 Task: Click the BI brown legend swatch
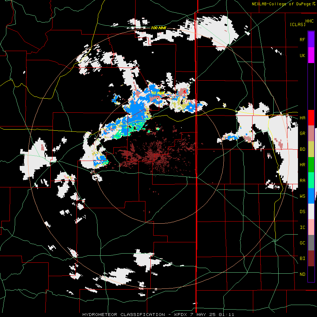pos(311,259)
